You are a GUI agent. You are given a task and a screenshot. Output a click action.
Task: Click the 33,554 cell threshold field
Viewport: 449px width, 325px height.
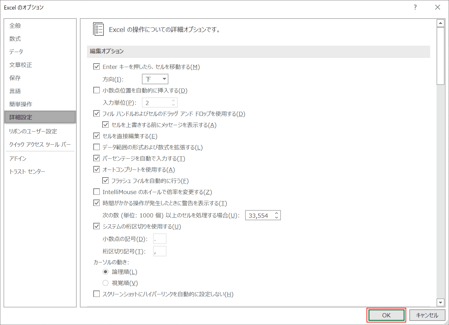259,215
